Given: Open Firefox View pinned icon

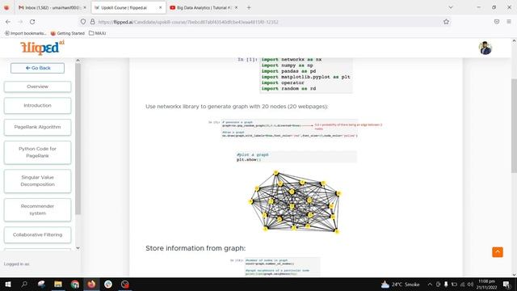Looking at the screenshot, I should [x=6, y=7].
